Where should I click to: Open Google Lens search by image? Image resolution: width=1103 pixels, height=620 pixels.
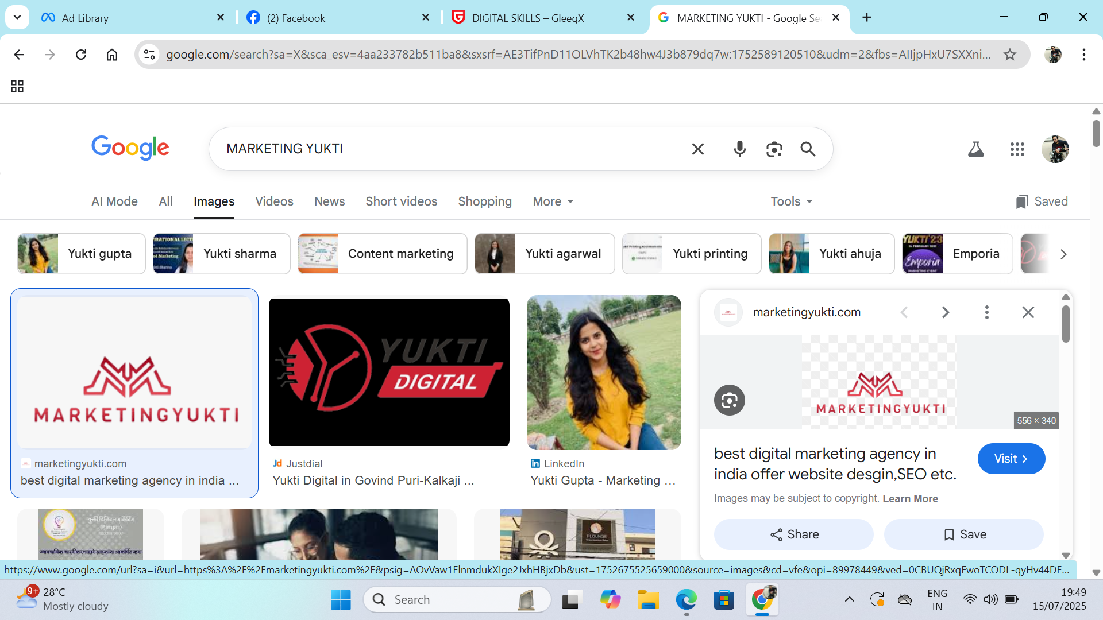(774, 149)
